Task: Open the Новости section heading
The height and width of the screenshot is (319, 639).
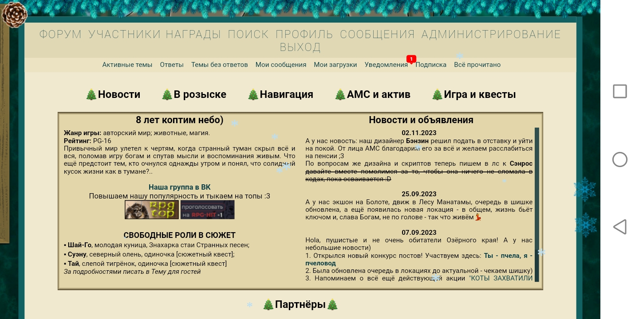Action: [x=113, y=94]
